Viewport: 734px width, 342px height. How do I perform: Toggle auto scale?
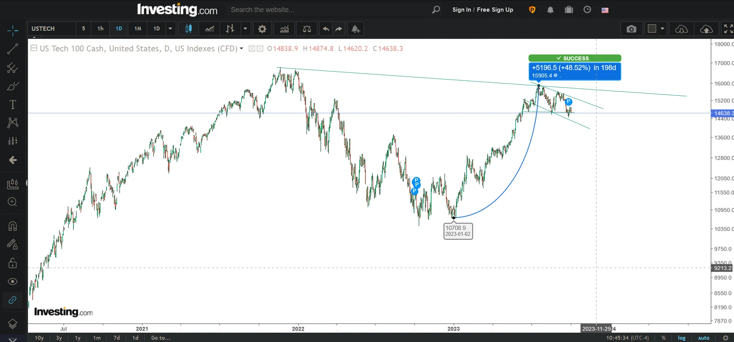pyautogui.click(x=704, y=338)
